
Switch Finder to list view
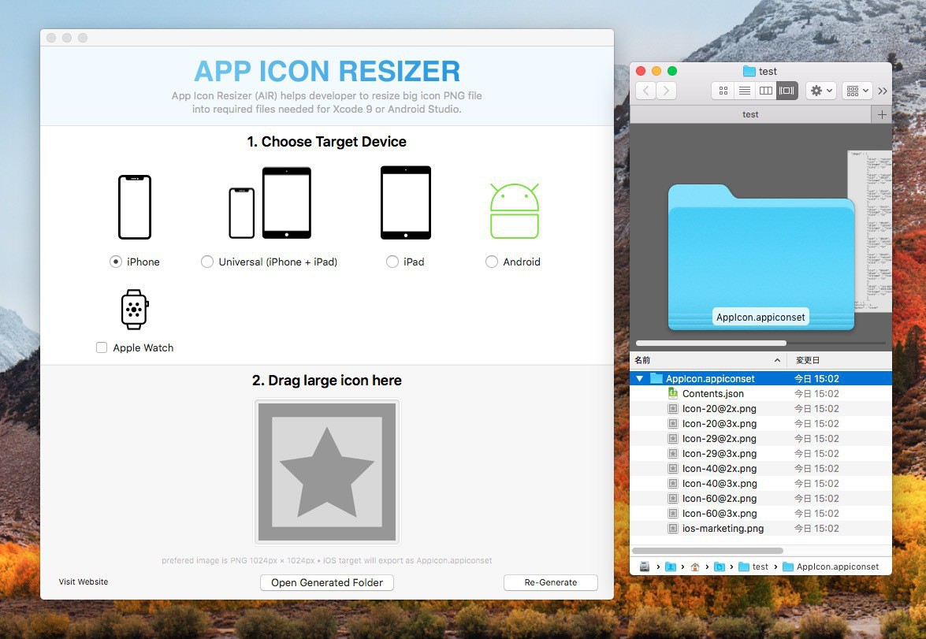[744, 91]
